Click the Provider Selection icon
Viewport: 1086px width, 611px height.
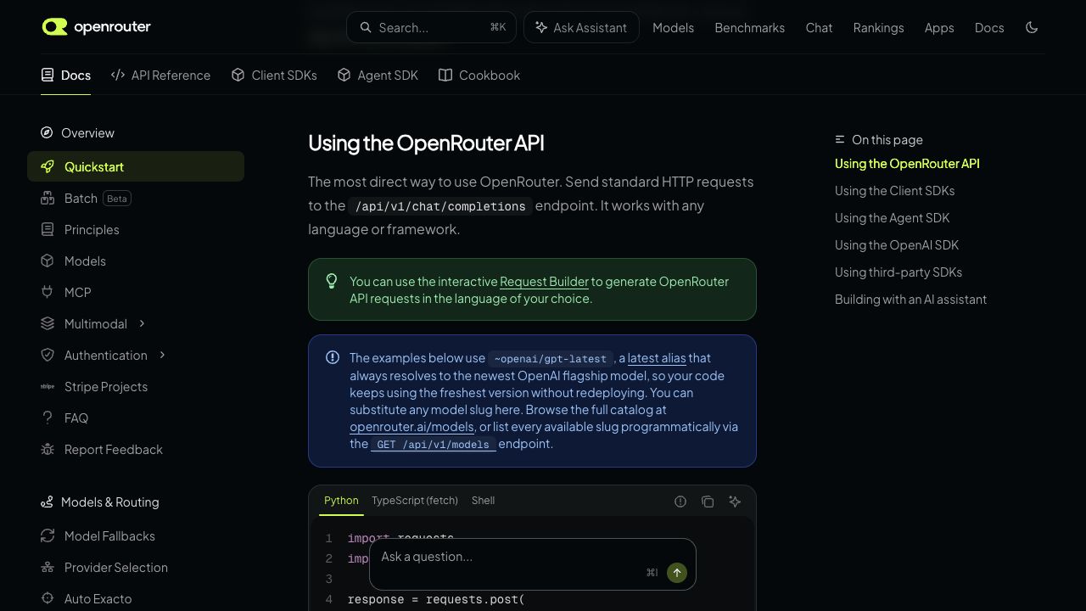[48, 567]
